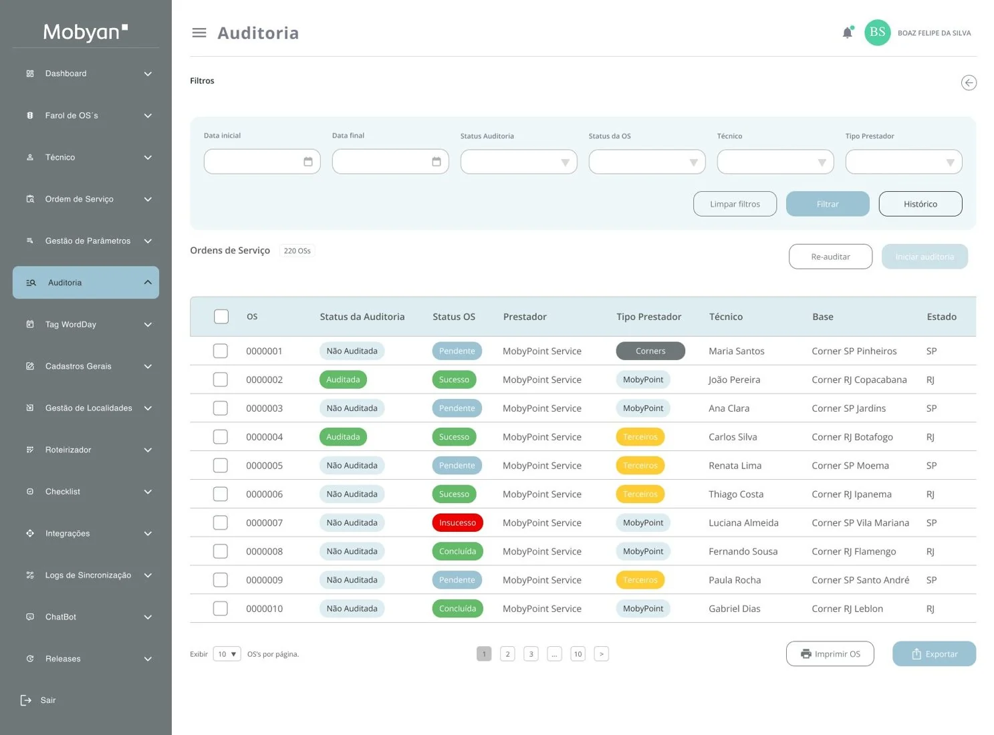Click the Imprimir OS button
Viewport: 994px width, 735px height.
(830, 654)
